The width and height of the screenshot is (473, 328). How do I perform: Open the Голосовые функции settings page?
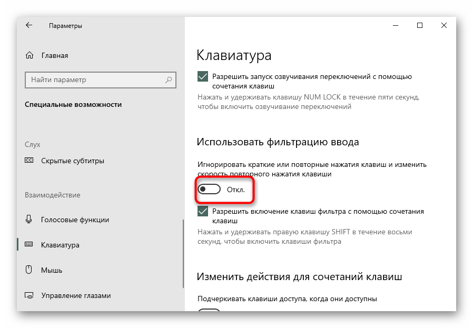pos(75,220)
